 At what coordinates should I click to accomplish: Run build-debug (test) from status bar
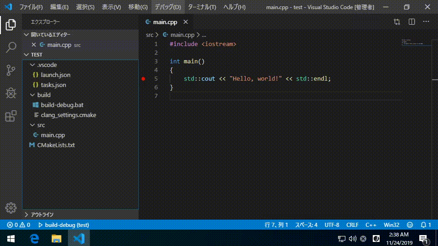pyautogui.click(x=64, y=225)
